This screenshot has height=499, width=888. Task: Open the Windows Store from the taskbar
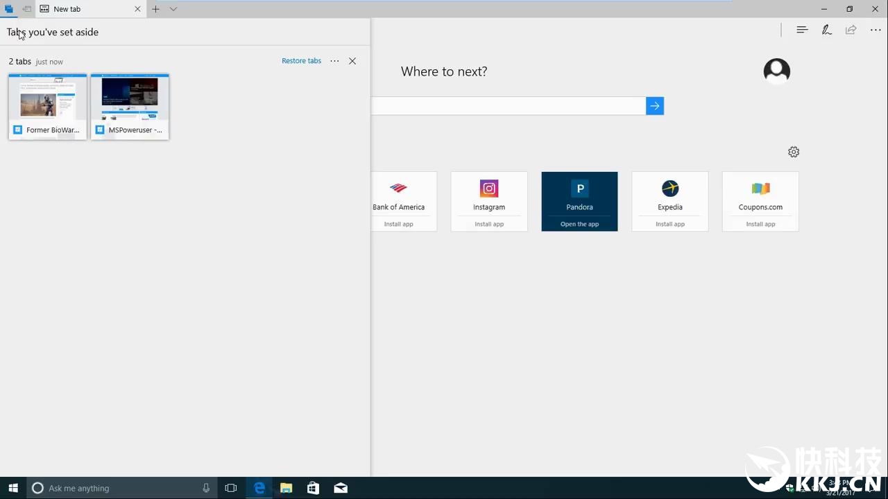click(x=313, y=488)
